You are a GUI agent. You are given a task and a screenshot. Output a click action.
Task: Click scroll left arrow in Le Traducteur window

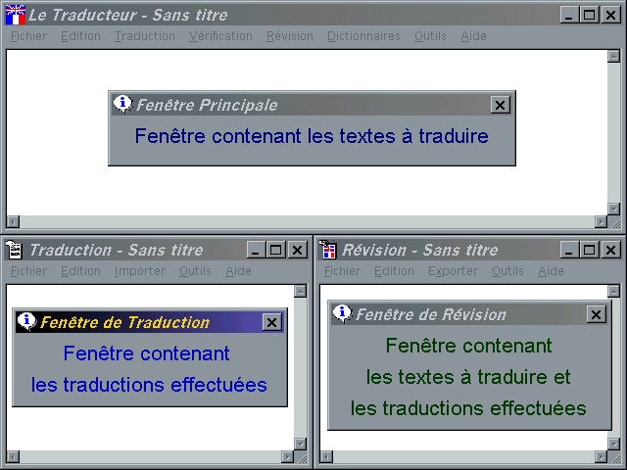[x=13, y=222]
